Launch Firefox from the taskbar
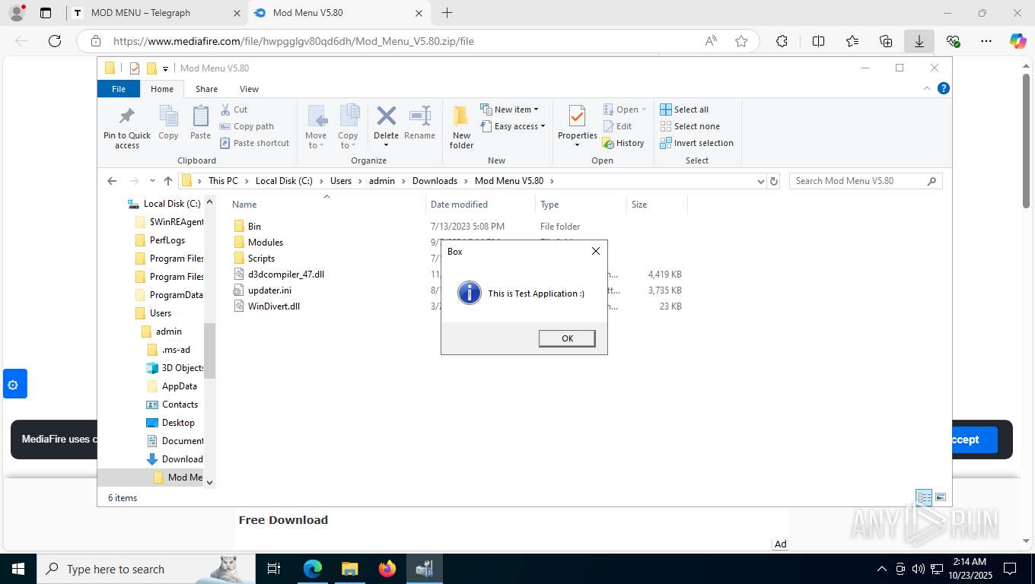The width and height of the screenshot is (1035, 584). pyautogui.click(x=387, y=569)
